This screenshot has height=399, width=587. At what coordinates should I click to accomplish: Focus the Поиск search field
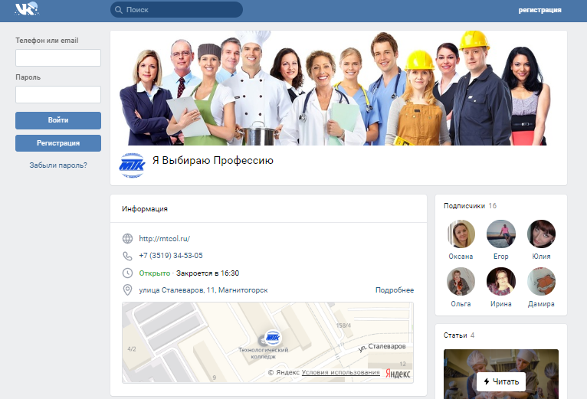[x=176, y=10]
